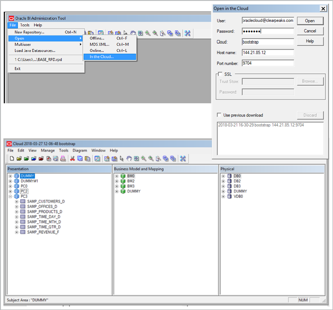The height and width of the screenshot is (310, 333).
Task: Click the Help button in cloud dialog
Action: 310,41
